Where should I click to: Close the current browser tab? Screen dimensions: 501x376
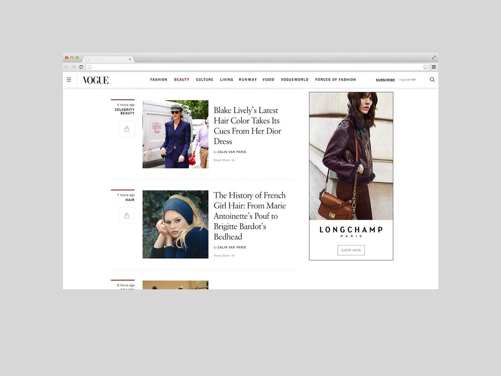130,59
